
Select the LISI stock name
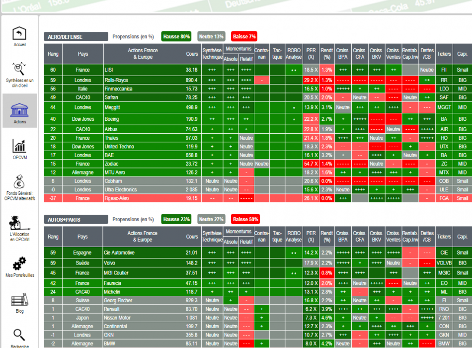(109, 70)
